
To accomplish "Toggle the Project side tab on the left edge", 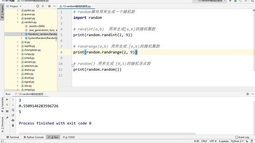I will click(2, 12).
